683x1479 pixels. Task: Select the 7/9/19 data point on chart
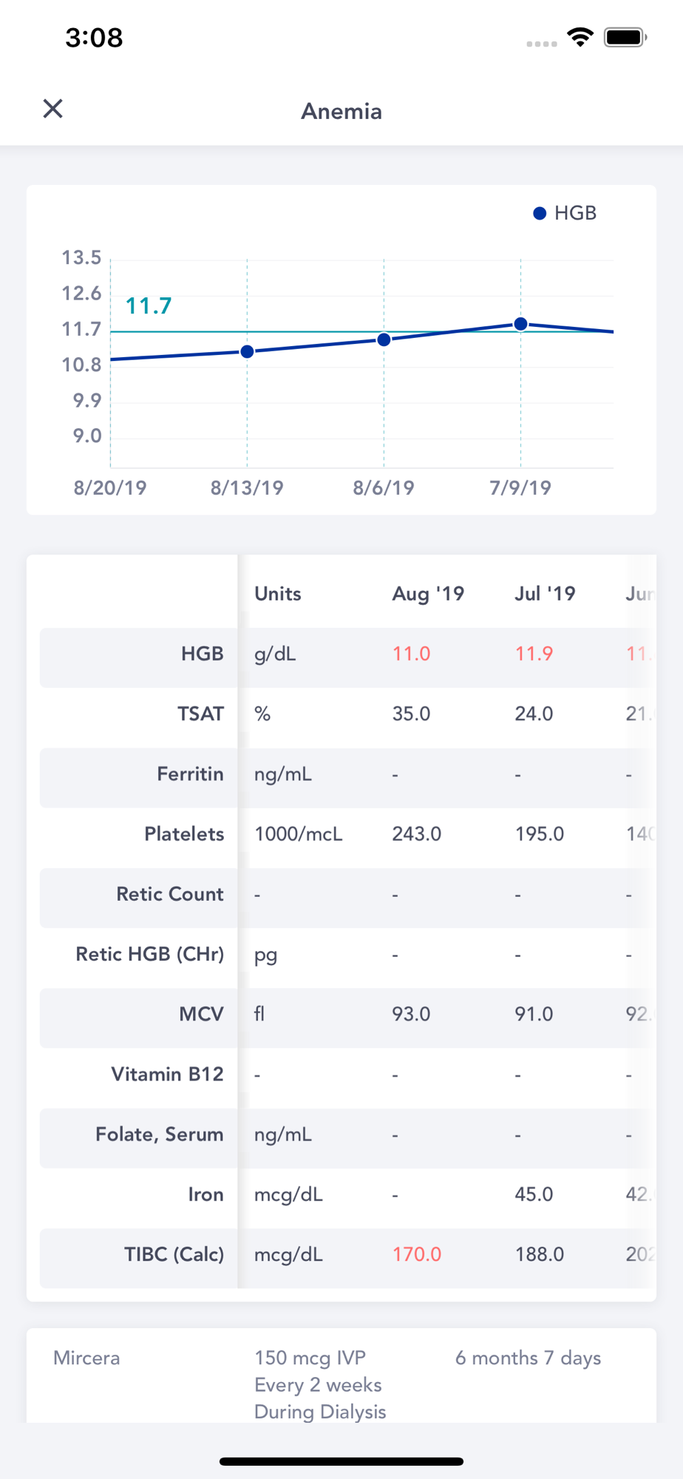pos(520,324)
